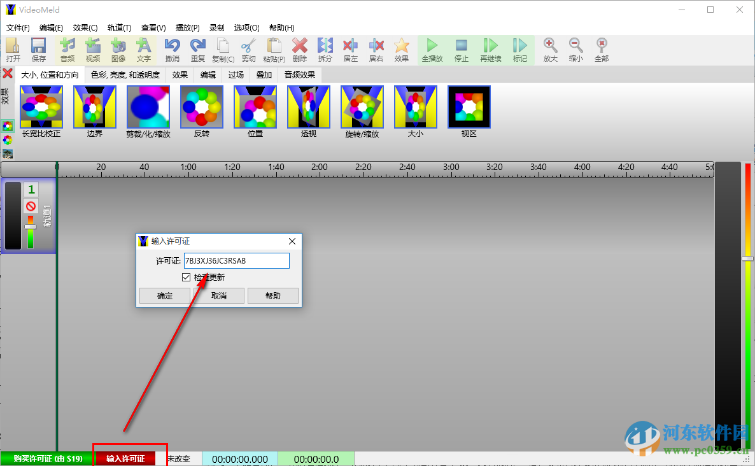Viewport: 755px width, 466px height.
Task: Select the 透视 effect thumbnail
Action: (x=309, y=107)
